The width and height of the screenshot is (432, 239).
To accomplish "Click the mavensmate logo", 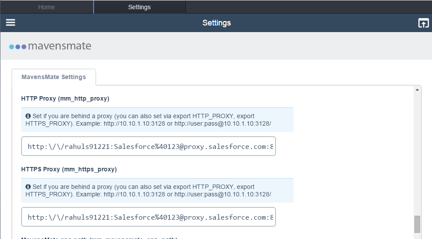I will (50, 46).
